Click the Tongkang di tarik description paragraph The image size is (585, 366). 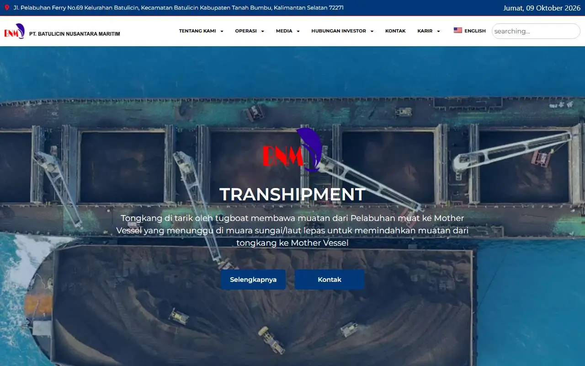point(292,231)
